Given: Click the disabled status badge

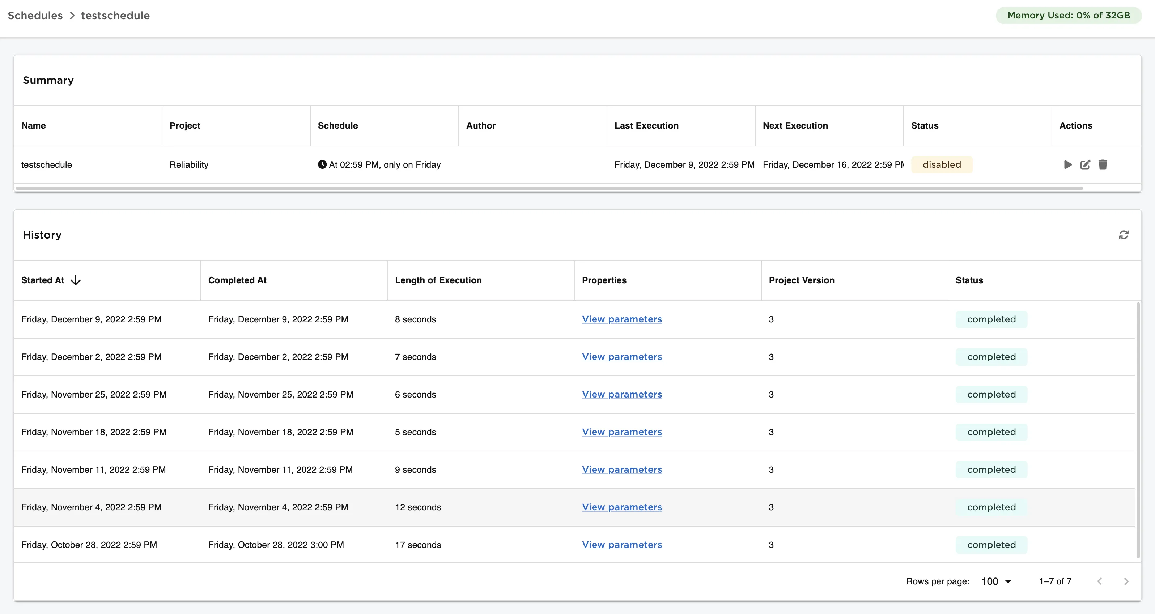Looking at the screenshot, I should click(x=942, y=165).
